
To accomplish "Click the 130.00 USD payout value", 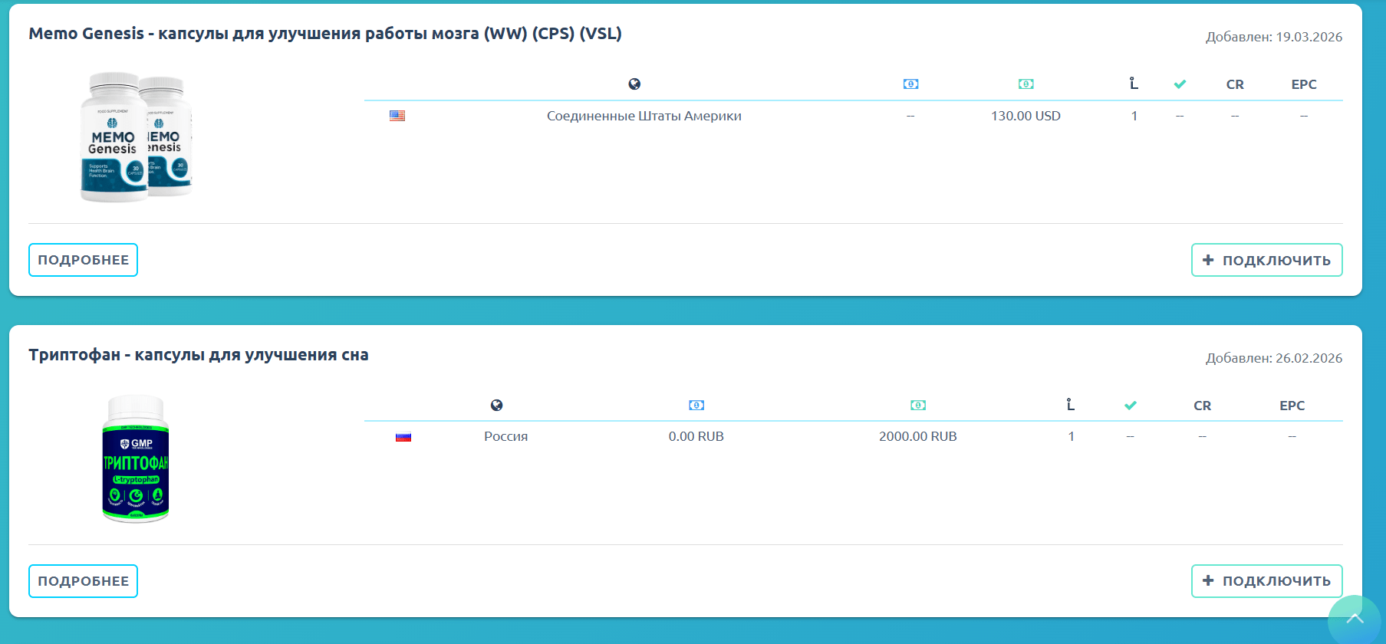I will (x=1026, y=116).
